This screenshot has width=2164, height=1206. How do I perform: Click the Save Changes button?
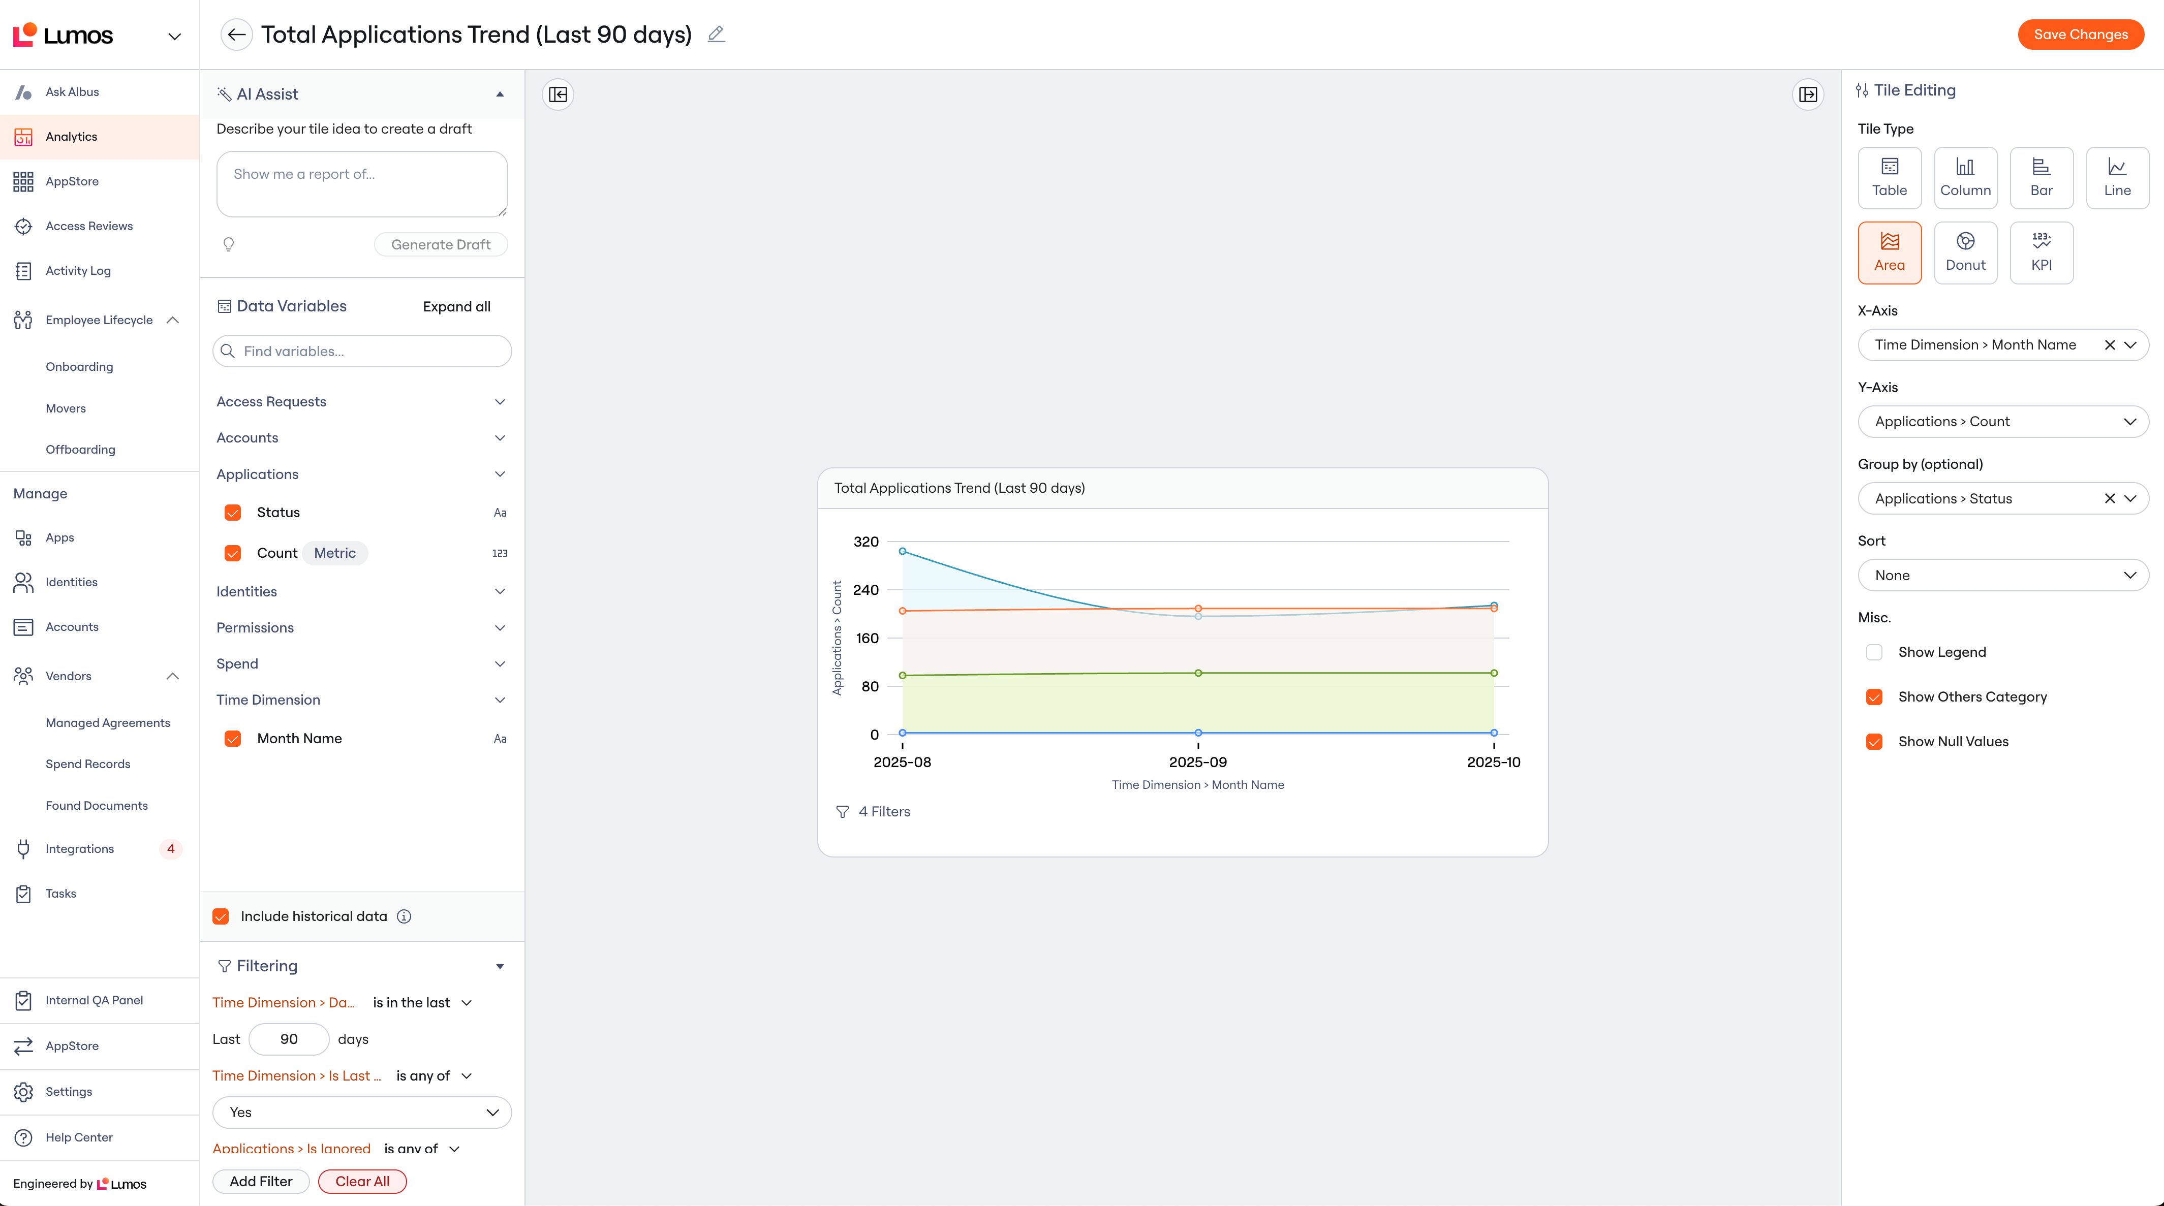pyautogui.click(x=2080, y=35)
